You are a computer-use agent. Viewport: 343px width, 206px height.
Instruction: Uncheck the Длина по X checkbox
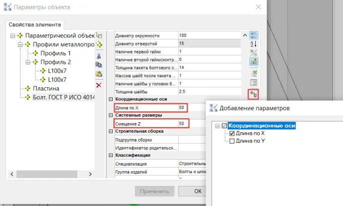point(232,134)
